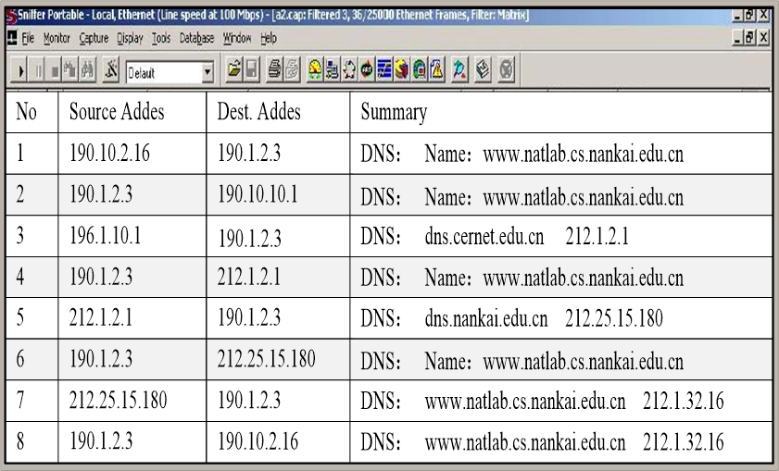The height and width of the screenshot is (471, 779).
Task: Open the Capture Panel icon
Action: tap(459, 69)
